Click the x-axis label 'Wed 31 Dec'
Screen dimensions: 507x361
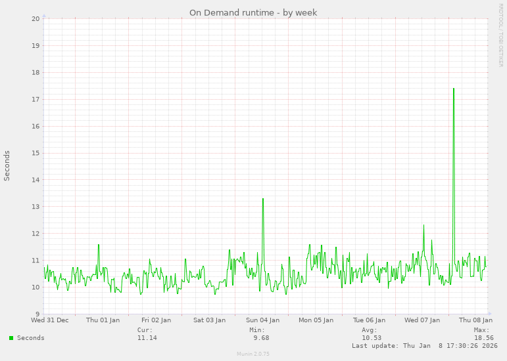tap(50, 320)
